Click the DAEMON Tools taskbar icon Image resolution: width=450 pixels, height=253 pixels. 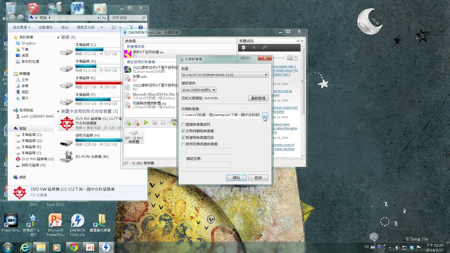point(105,247)
